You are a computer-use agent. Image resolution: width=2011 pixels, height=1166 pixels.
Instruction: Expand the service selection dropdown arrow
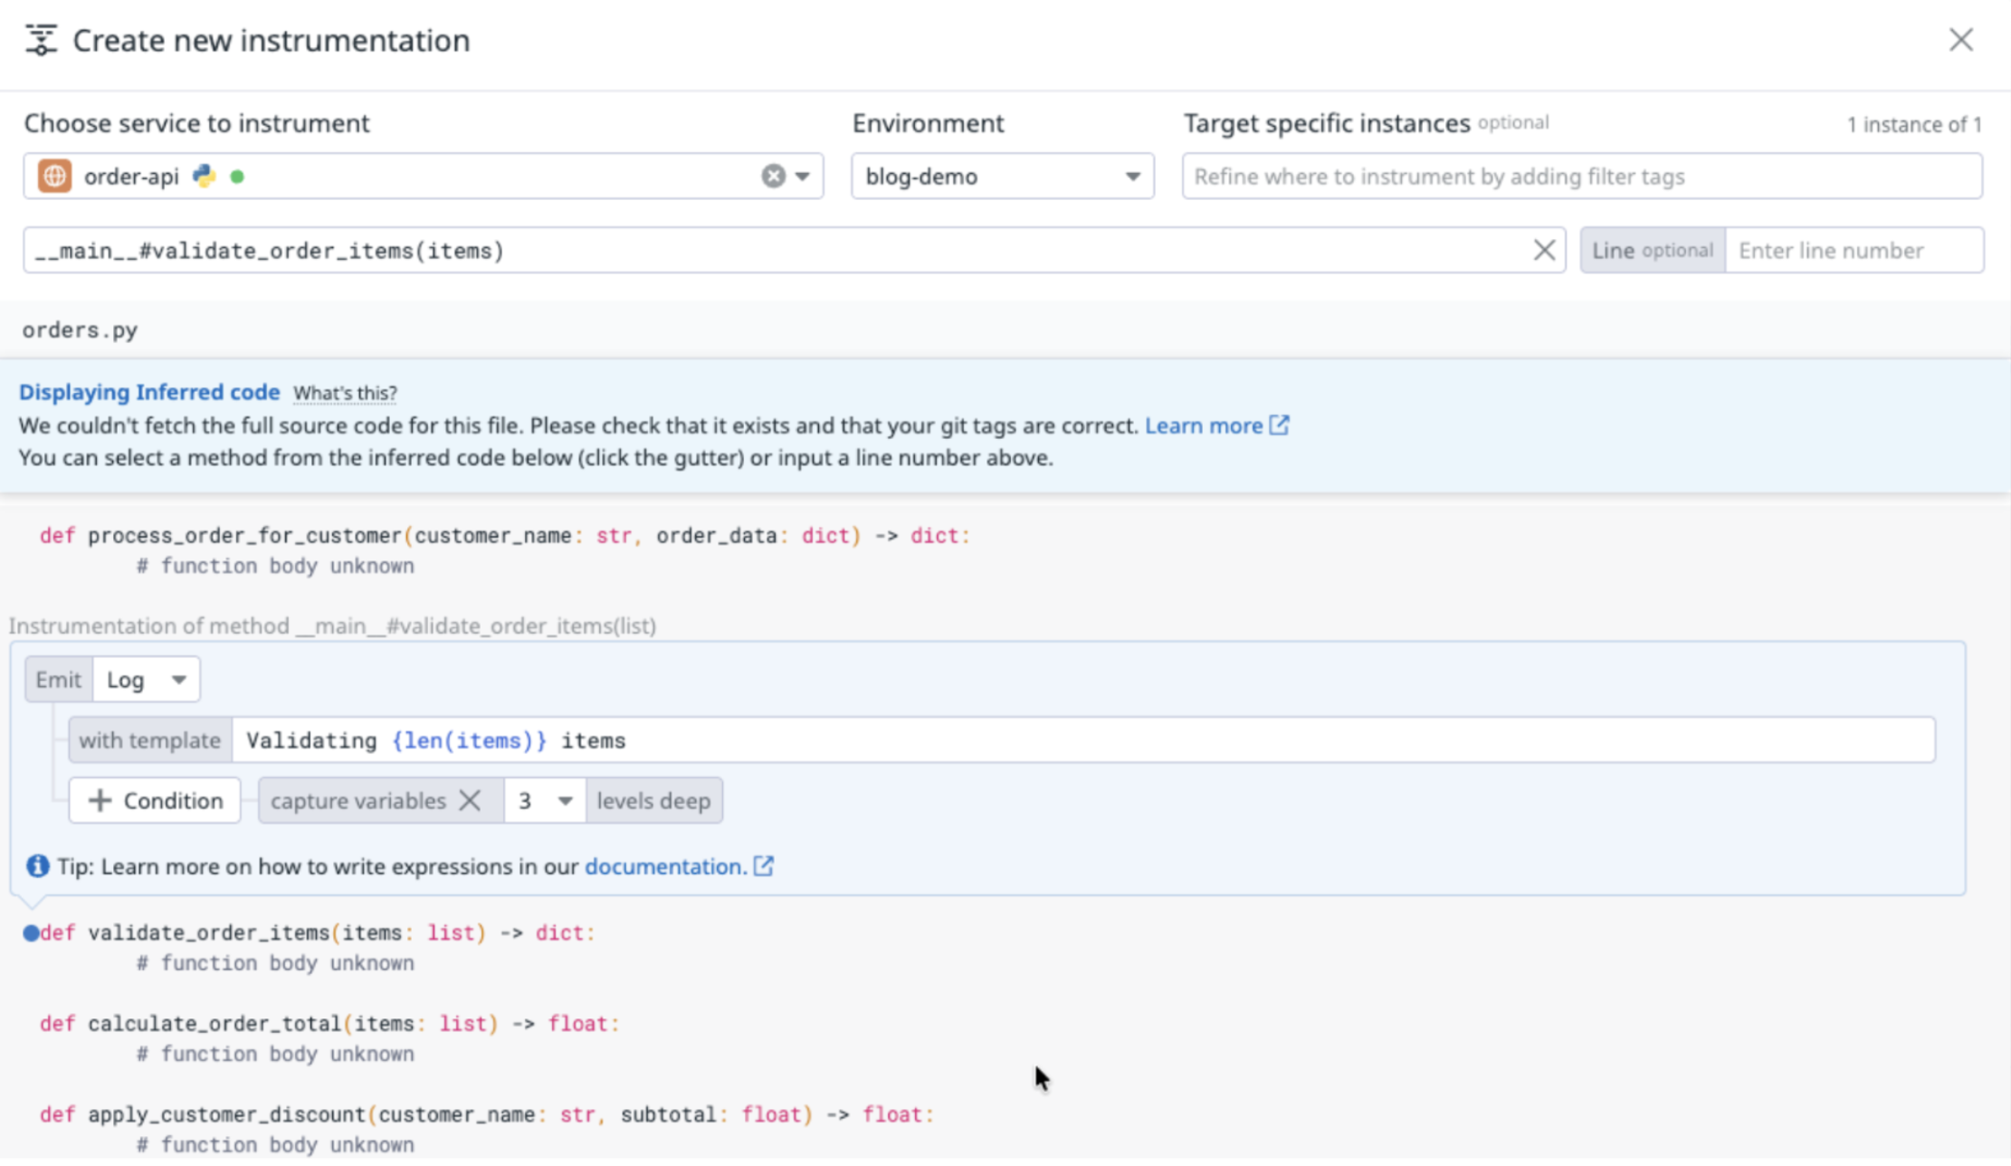tap(803, 177)
